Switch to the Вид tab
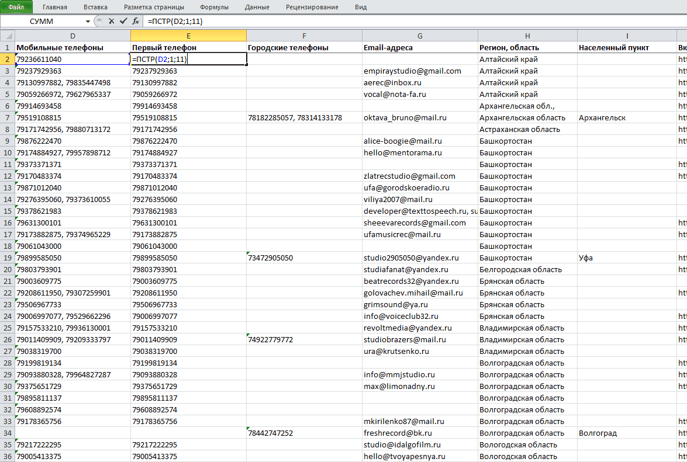 pos(361,7)
